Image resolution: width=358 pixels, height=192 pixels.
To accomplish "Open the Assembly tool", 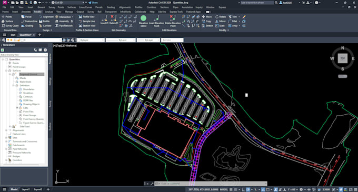I will (x=62, y=21).
